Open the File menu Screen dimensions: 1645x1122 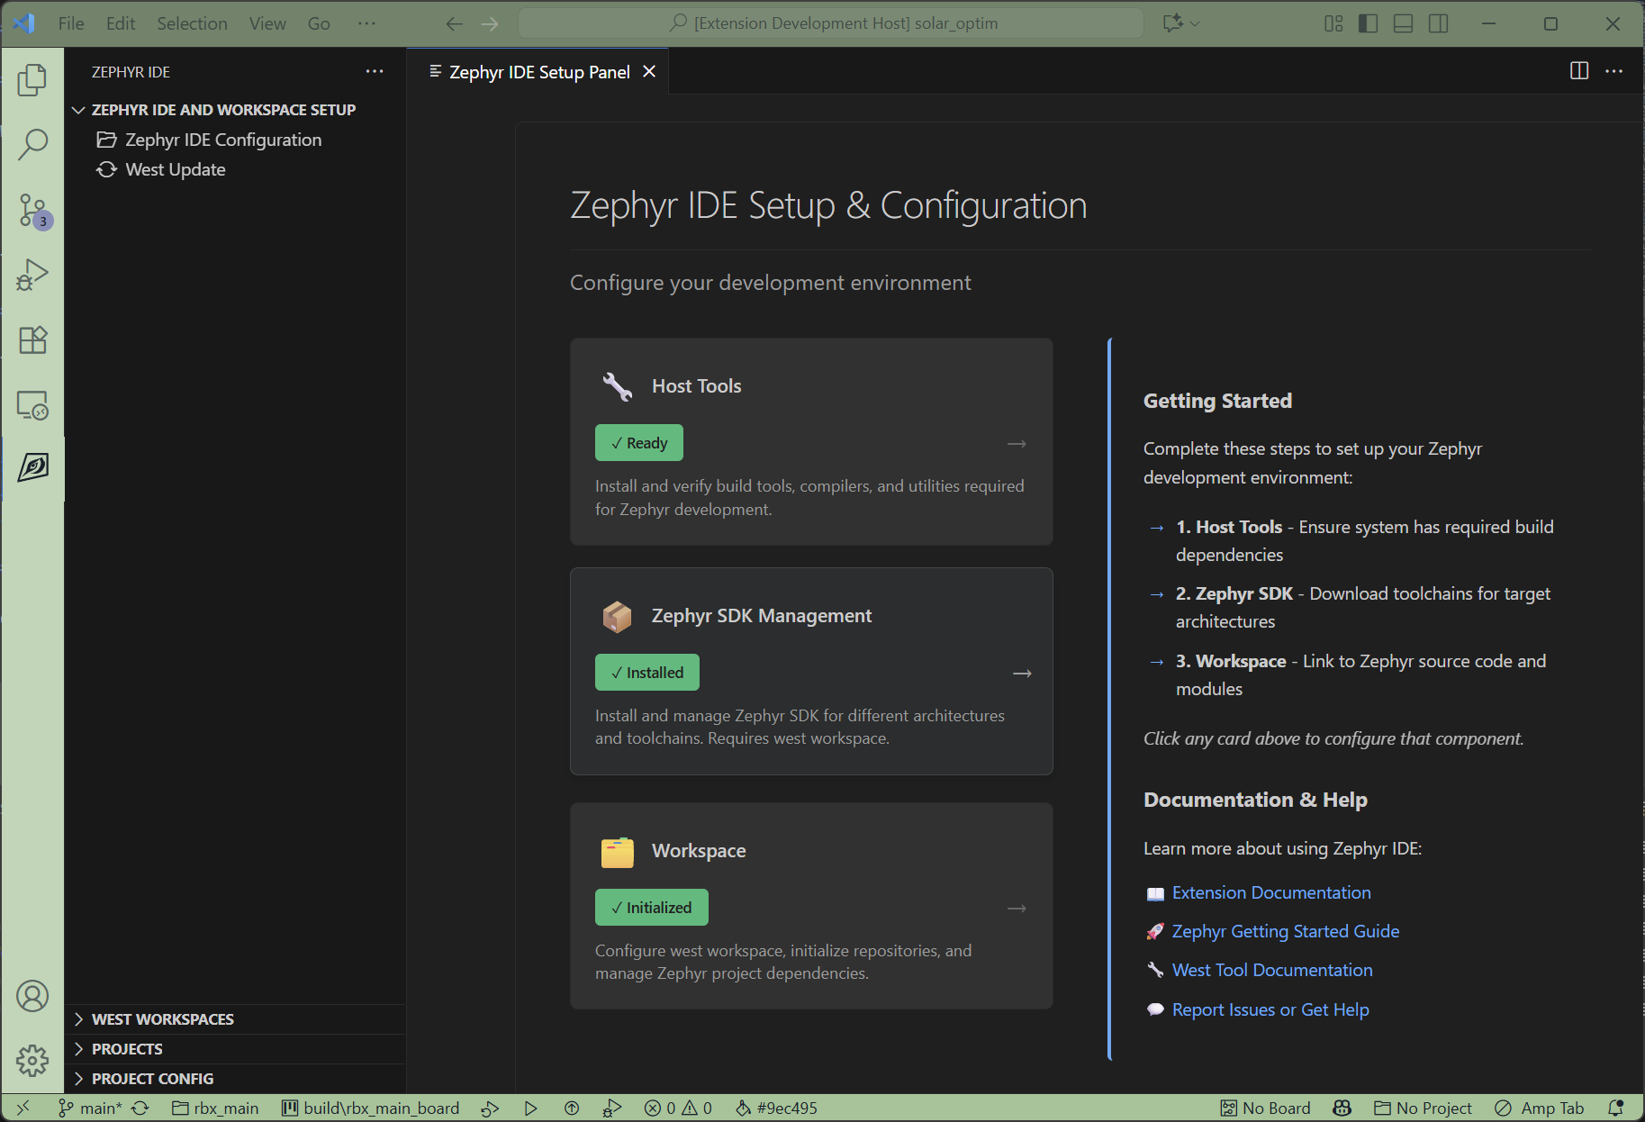point(71,23)
